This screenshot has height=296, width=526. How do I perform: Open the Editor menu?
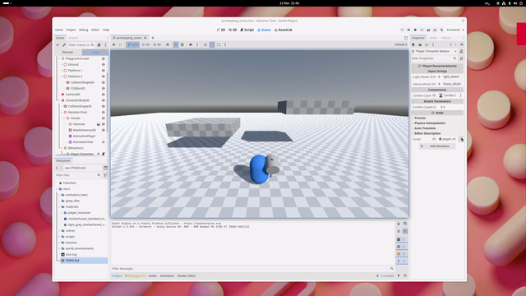coord(95,30)
